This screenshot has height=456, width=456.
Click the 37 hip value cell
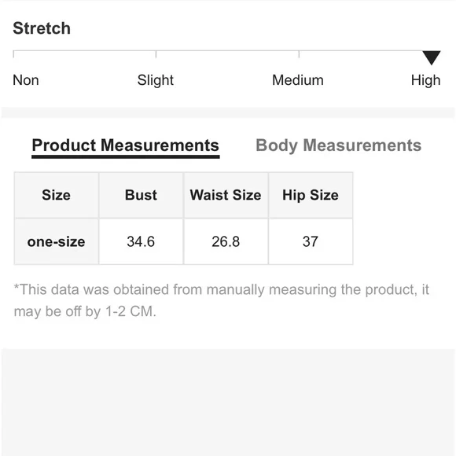pyautogui.click(x=311, y=241)
